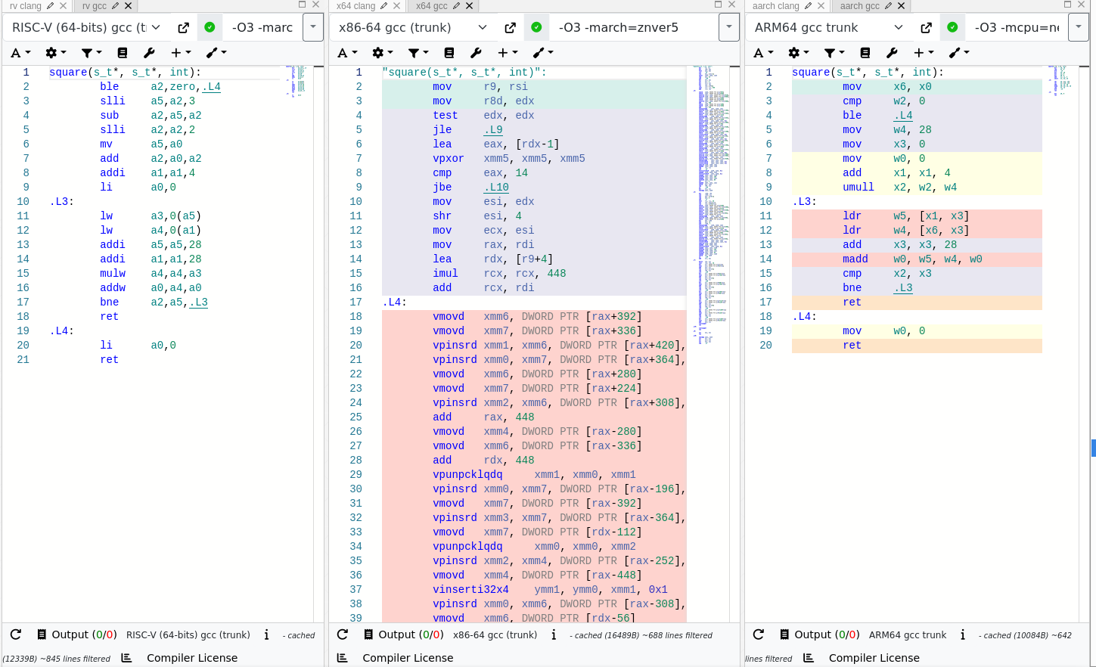Click wrench overrides icon in x86-64 pane
Image resolution: width=1096 pixels, height=667 pixels.
(476, 53)
